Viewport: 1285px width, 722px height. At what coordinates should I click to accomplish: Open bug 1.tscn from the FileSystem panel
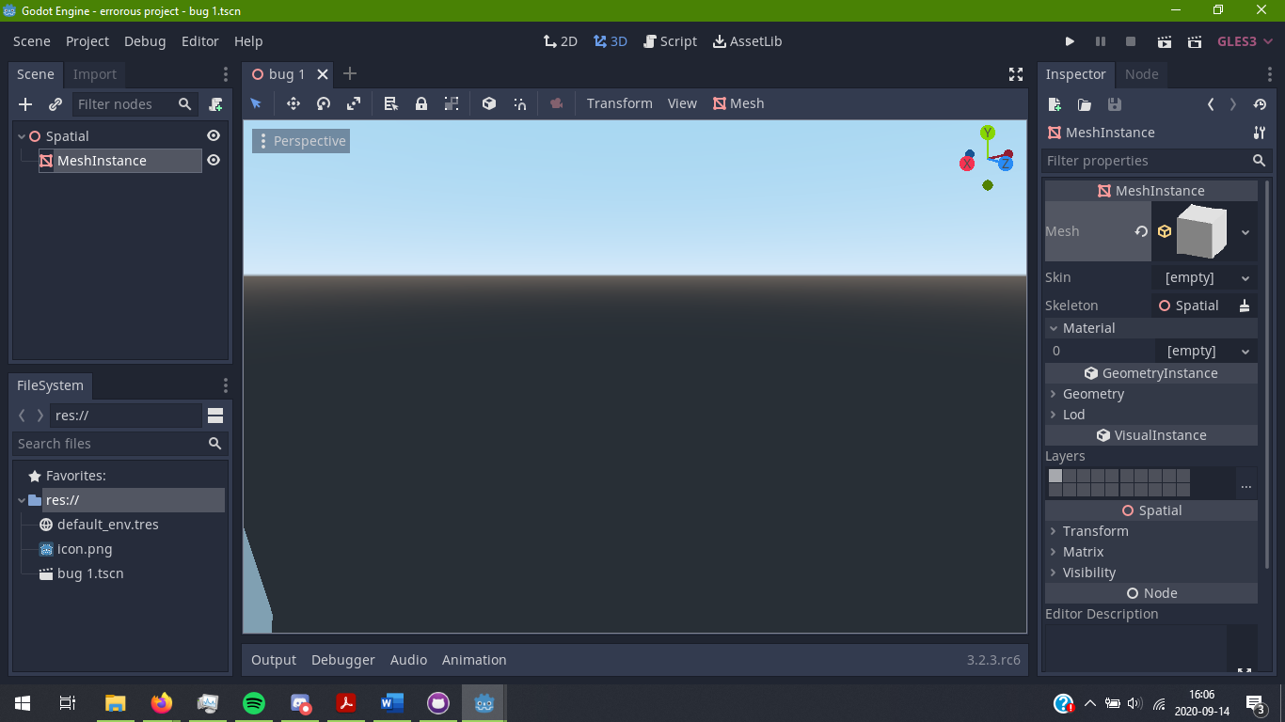coord(90,573)
